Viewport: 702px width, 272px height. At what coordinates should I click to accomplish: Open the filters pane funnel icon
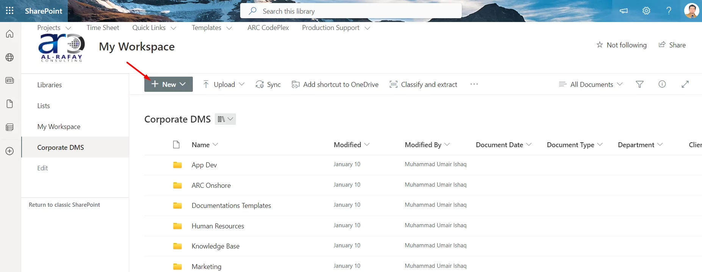tap(639, 84)
